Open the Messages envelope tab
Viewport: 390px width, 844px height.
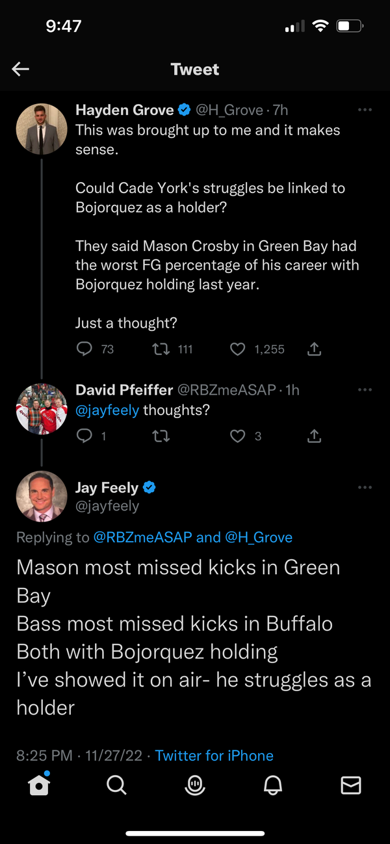(351, 785)
